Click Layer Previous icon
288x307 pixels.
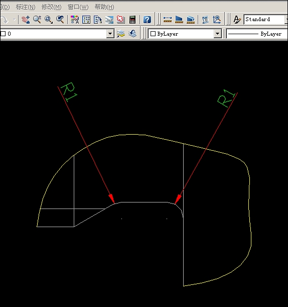click(132, 34)
